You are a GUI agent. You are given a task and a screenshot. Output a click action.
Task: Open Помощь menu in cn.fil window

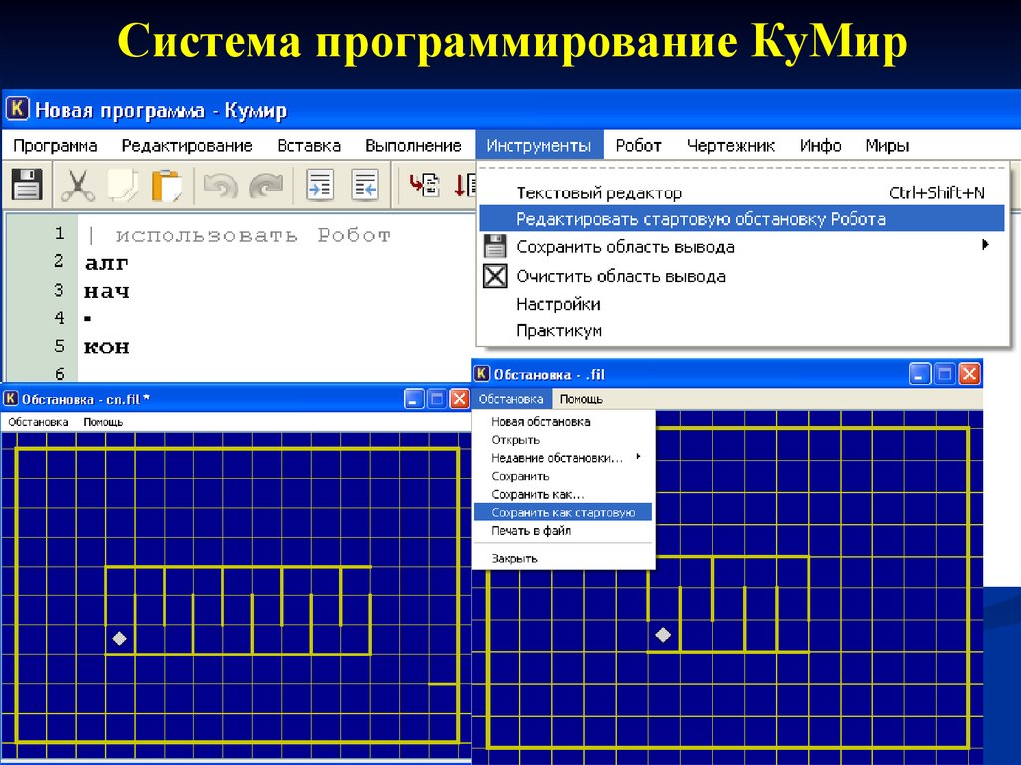(103, 422)
